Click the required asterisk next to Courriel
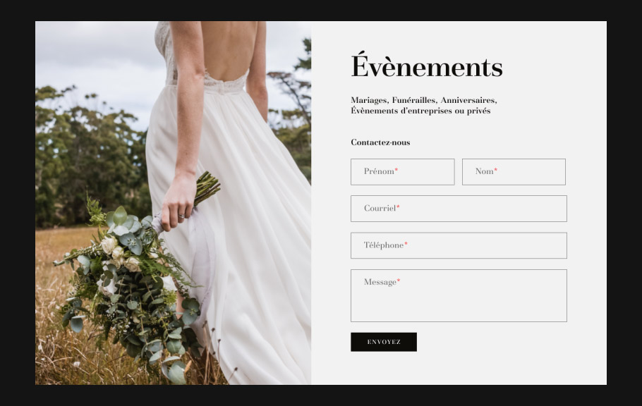The height and width of the screenshot is (406, 642). (398, 207)
